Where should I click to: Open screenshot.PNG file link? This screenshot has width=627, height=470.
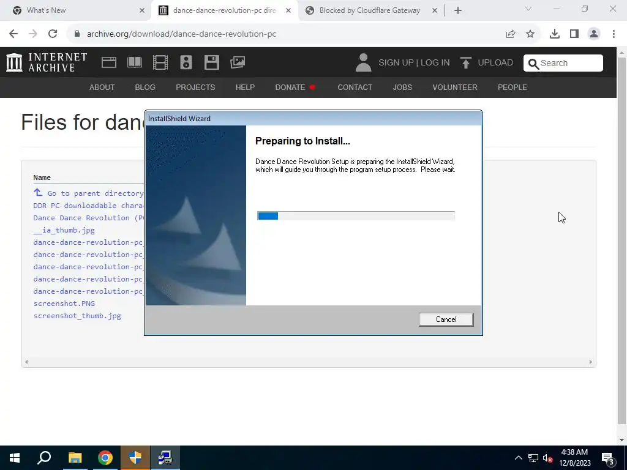64,304
